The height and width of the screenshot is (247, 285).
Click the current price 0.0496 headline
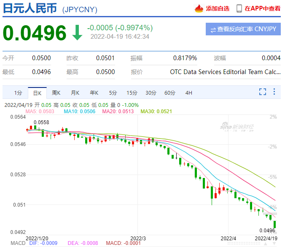[35, 33]
